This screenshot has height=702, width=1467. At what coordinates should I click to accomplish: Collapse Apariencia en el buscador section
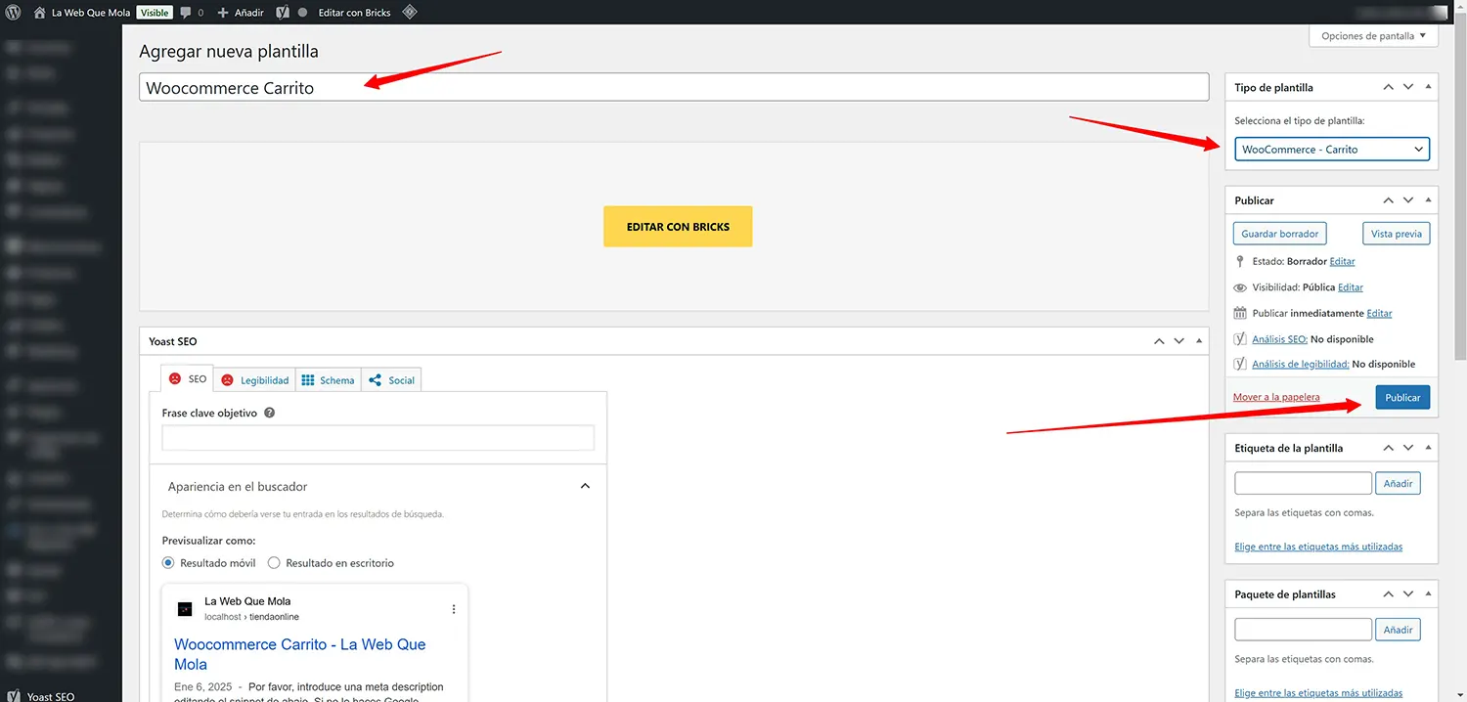585,486
